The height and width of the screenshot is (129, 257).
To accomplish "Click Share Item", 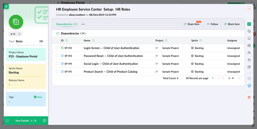I will (191, 24).
